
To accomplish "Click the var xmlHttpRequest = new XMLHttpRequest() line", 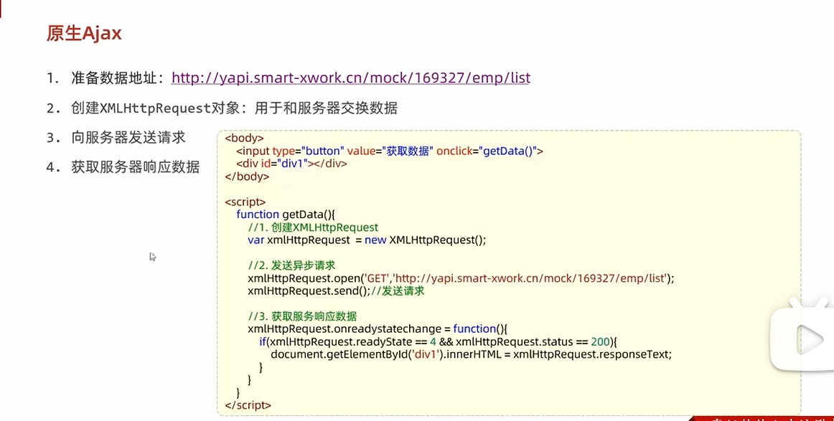I will pos(367,240).
